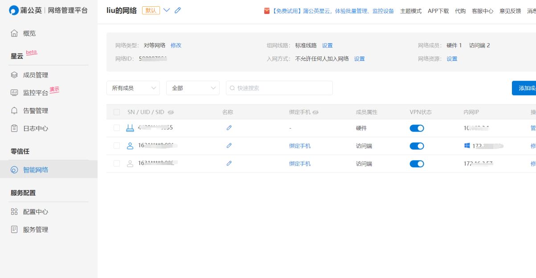This screenshot has height=278, width=536.
Task: Check the select-all checkbox in table header
Action: coord(117,113)
